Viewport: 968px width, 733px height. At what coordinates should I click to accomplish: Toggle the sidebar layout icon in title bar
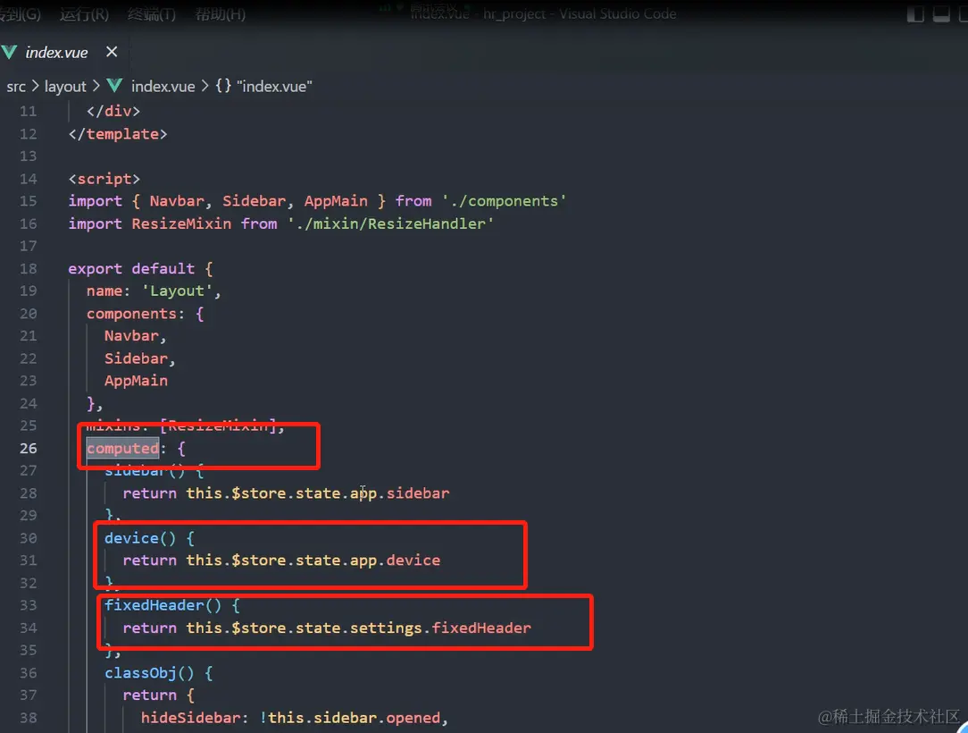click(915, 13)
